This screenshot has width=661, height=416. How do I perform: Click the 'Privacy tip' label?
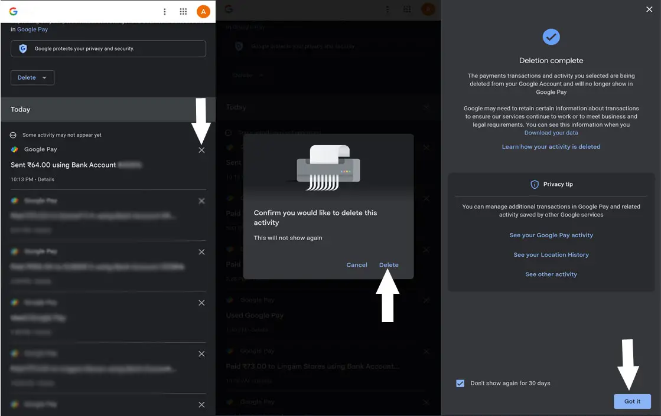tap(558, 185)
